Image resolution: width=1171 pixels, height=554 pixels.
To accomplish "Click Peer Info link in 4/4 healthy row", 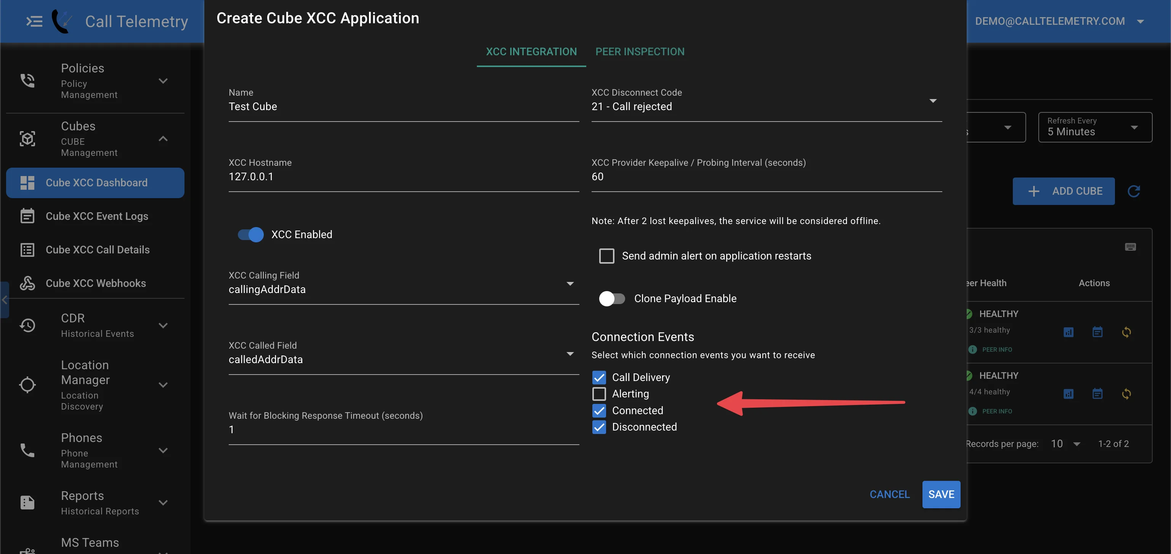I will (991, 411).
